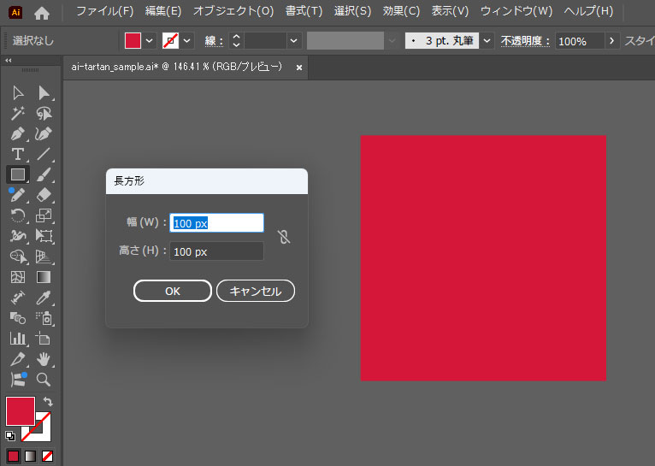This screenshot has height=466, width=655.
Task: Select the Paintbrush tool
Action: tap(44, 174)
